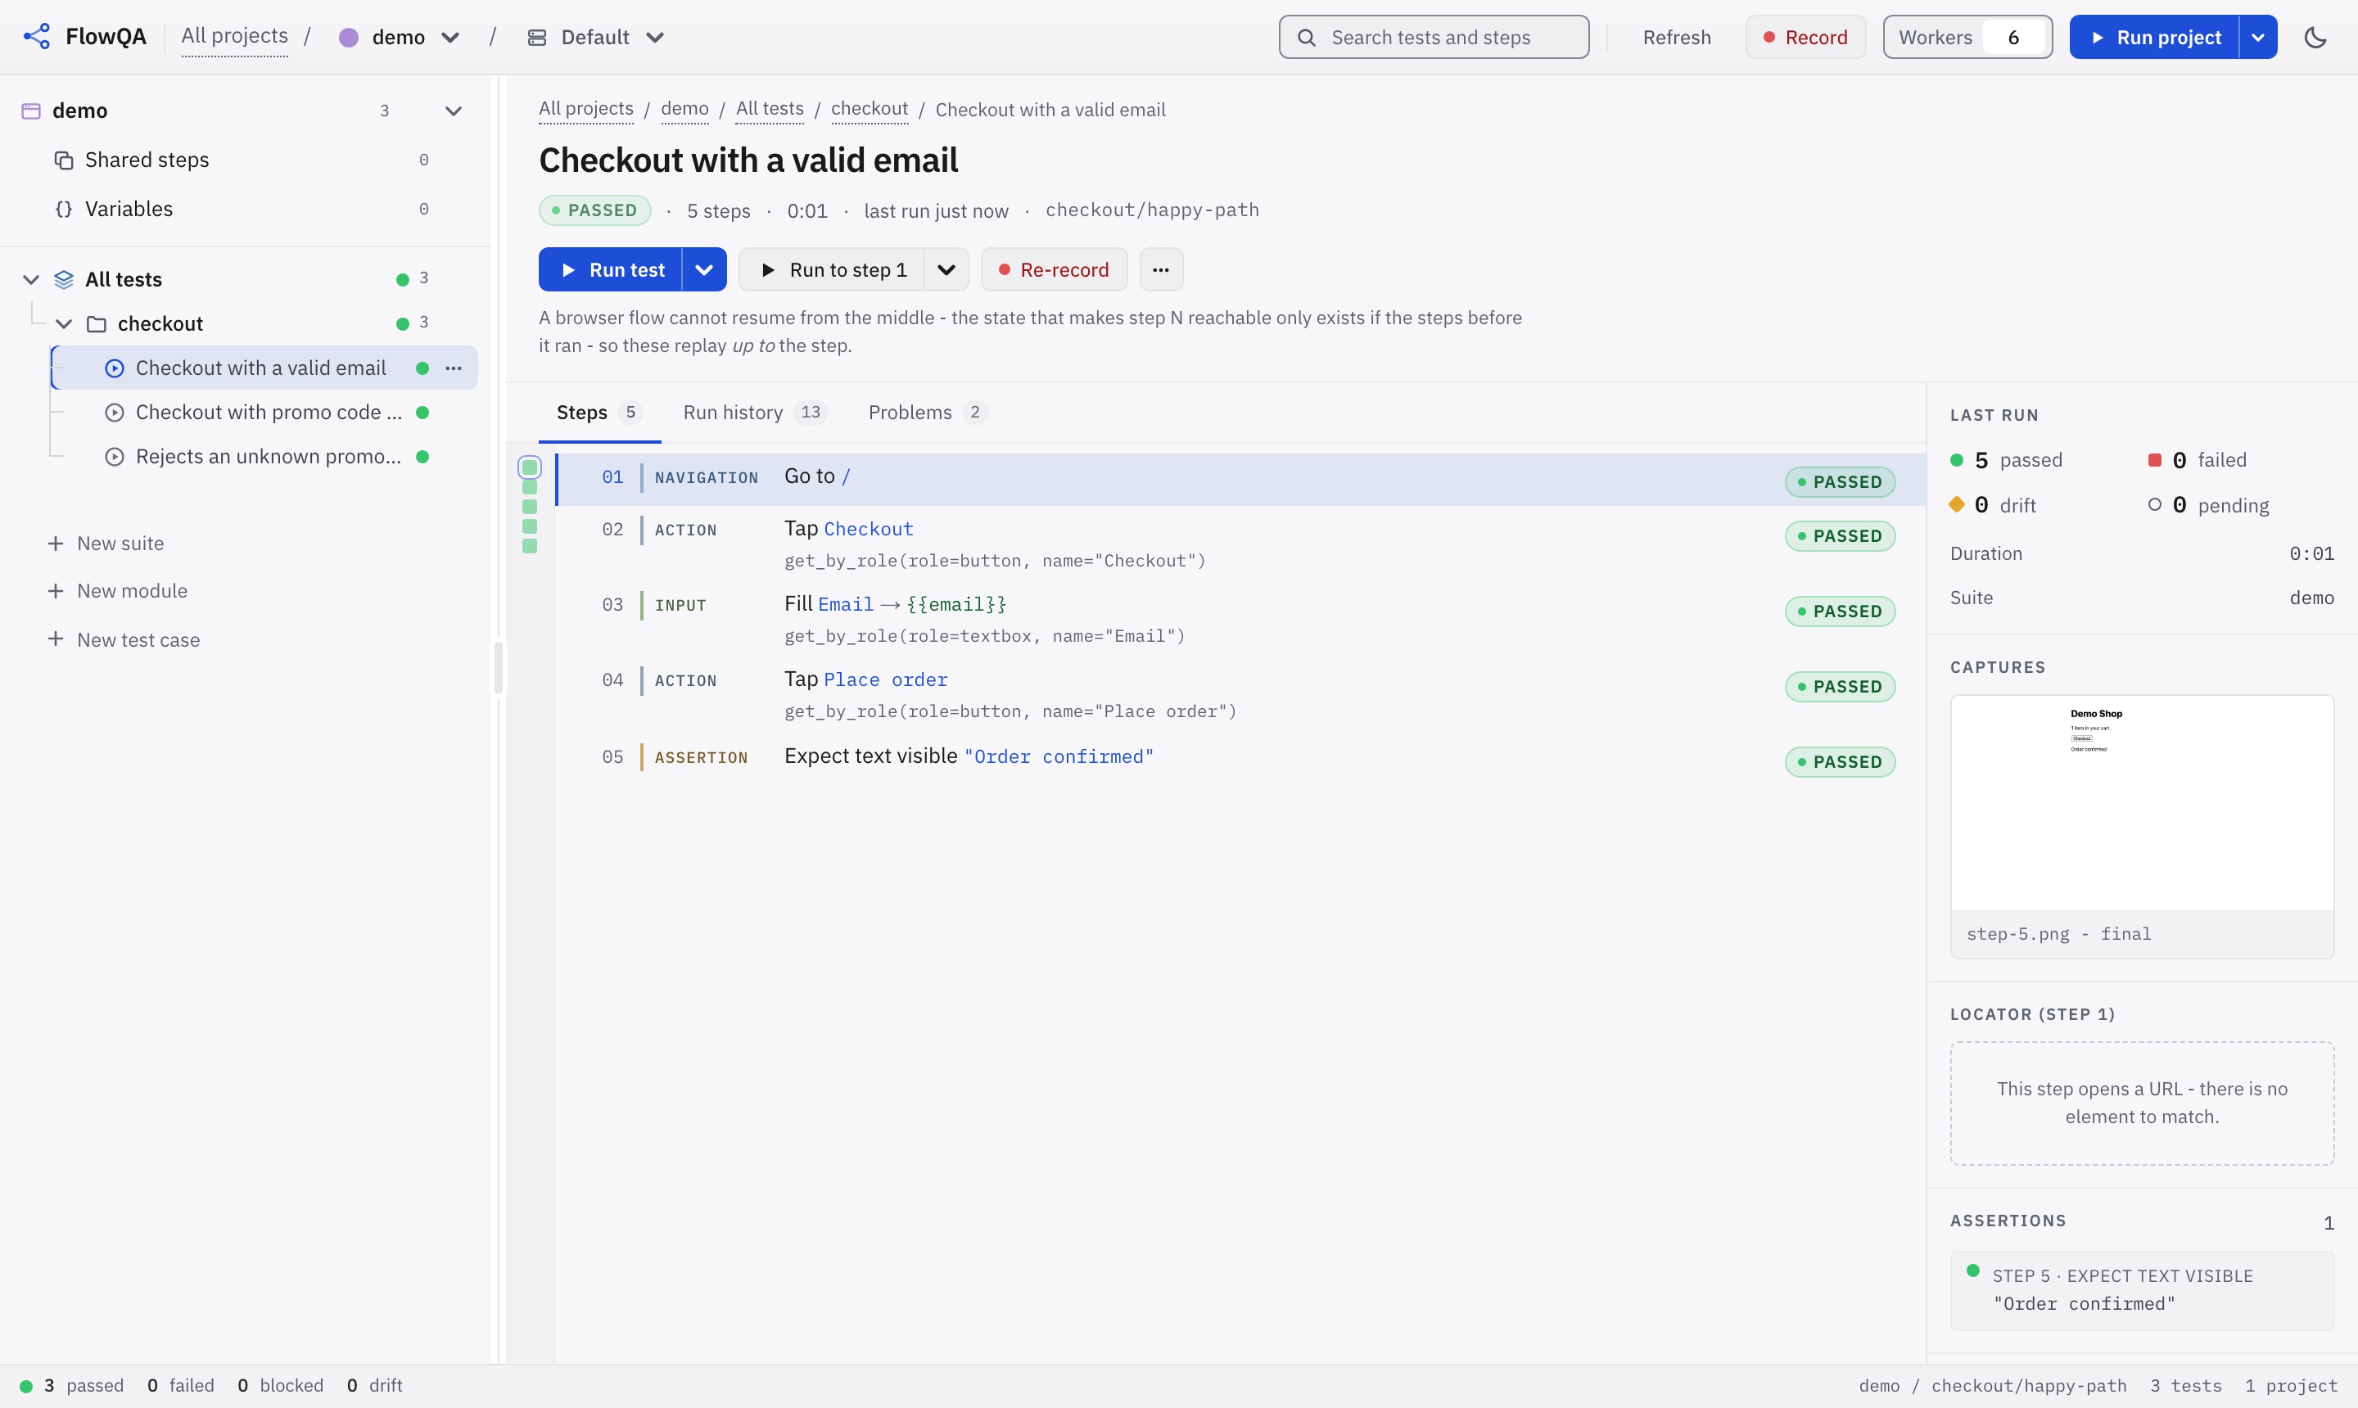The width and height of the screenshot is (2358, 1408).
Task: Select step 01 Go to / row
Action: 1241,478
